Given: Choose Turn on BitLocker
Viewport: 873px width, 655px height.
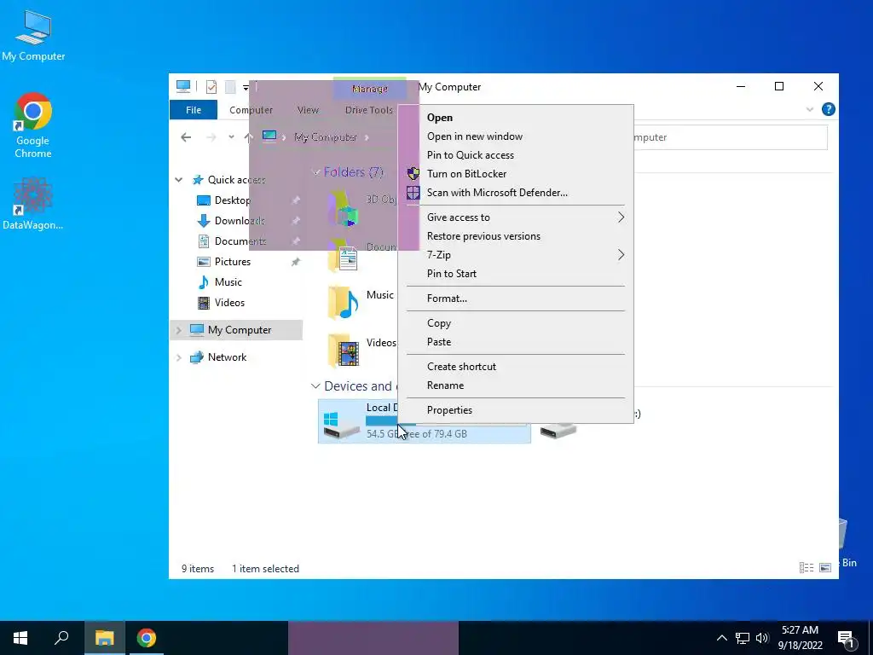Looking at the screenshot, I should 516,174.
